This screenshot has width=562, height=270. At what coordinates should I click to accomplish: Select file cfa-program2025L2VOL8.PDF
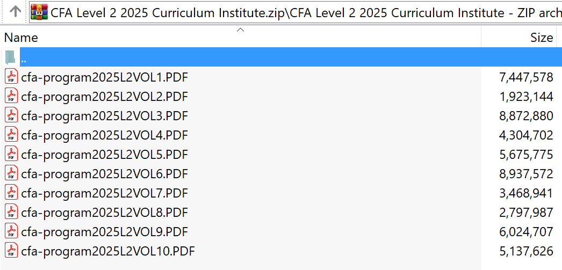(x=104, y=212)
